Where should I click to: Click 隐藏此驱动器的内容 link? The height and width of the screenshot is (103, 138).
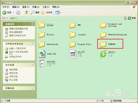(18, 29)
